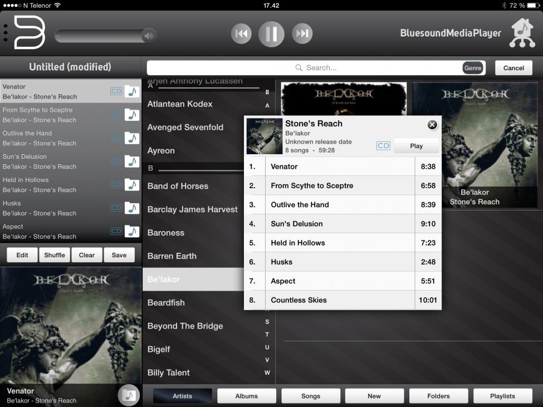Screen dimensions: 543x407
Task: Clear the play queue
Action: point(86,255)
